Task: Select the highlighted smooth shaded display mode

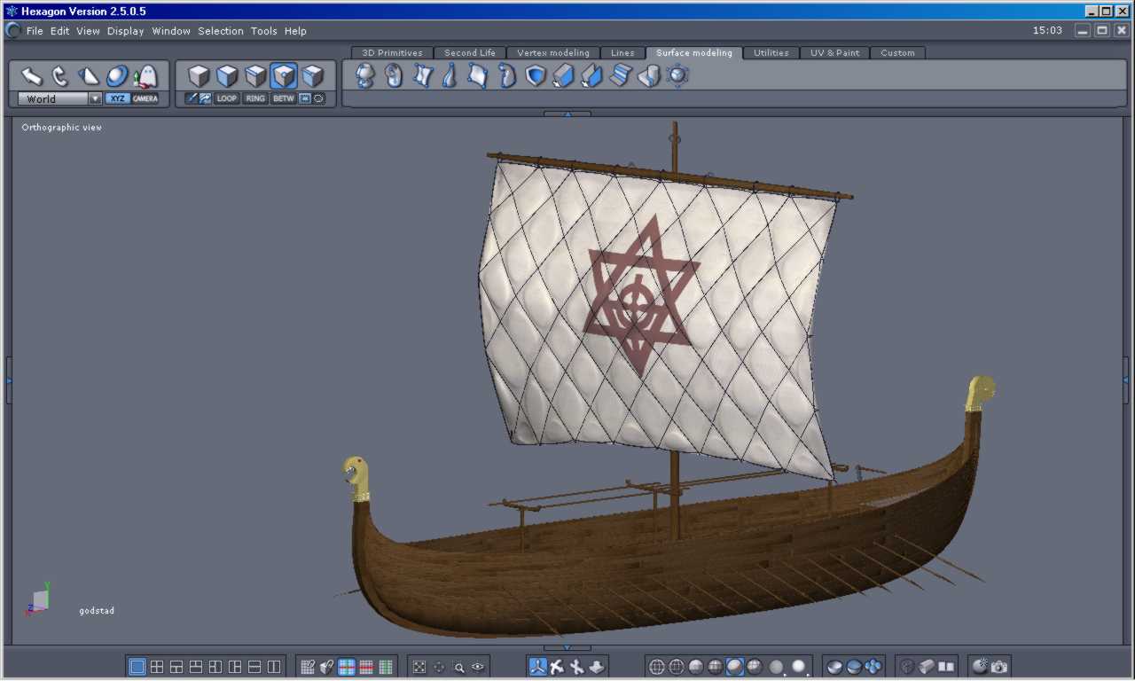Action: click(x=735, y=667)
